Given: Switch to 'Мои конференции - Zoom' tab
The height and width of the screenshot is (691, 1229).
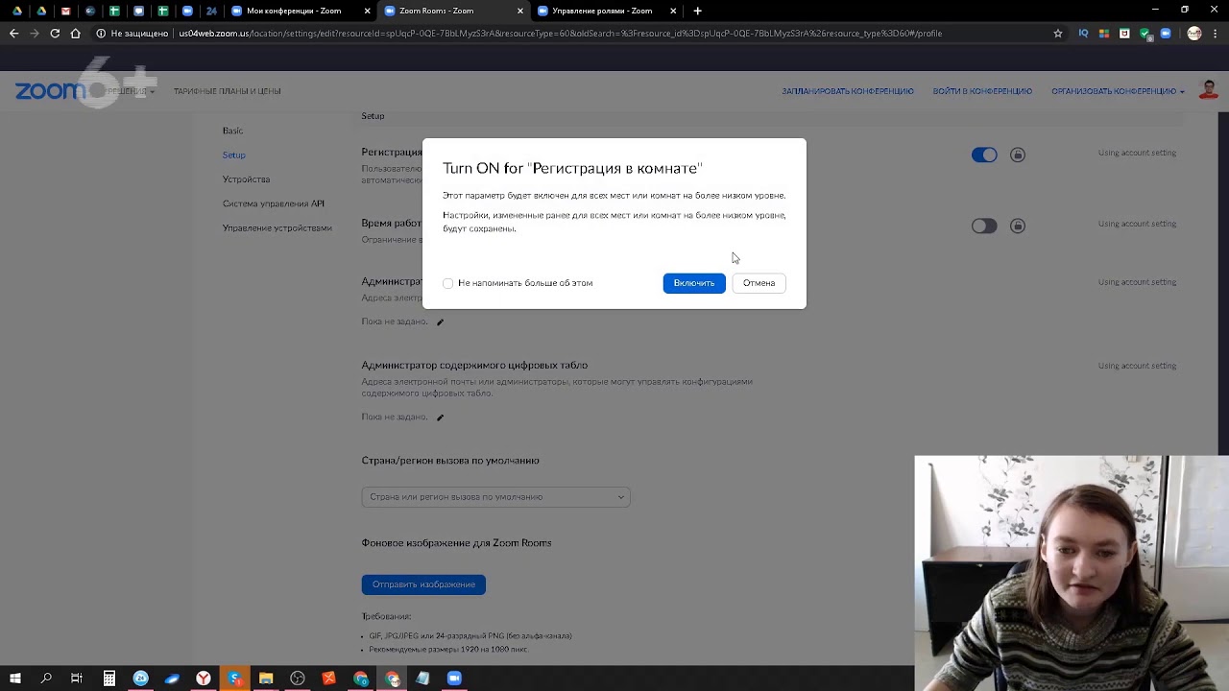Looking at the screenshot, I should (x=293, y=11).
